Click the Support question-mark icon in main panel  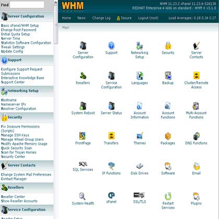111,46
